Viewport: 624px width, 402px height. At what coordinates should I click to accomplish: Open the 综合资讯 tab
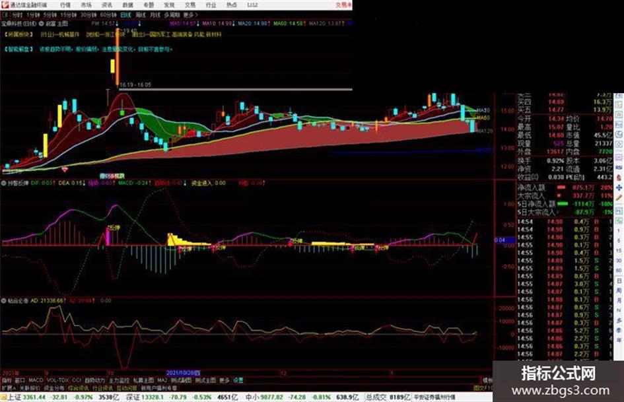[78, 388]
